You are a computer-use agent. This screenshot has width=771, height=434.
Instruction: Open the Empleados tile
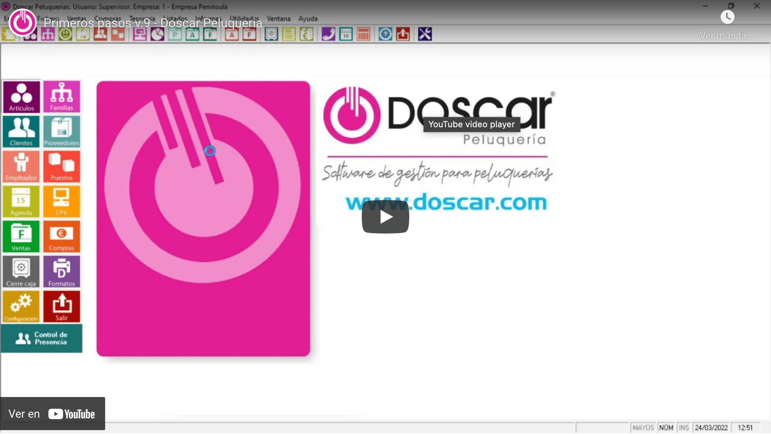click(x=21, y=167)
